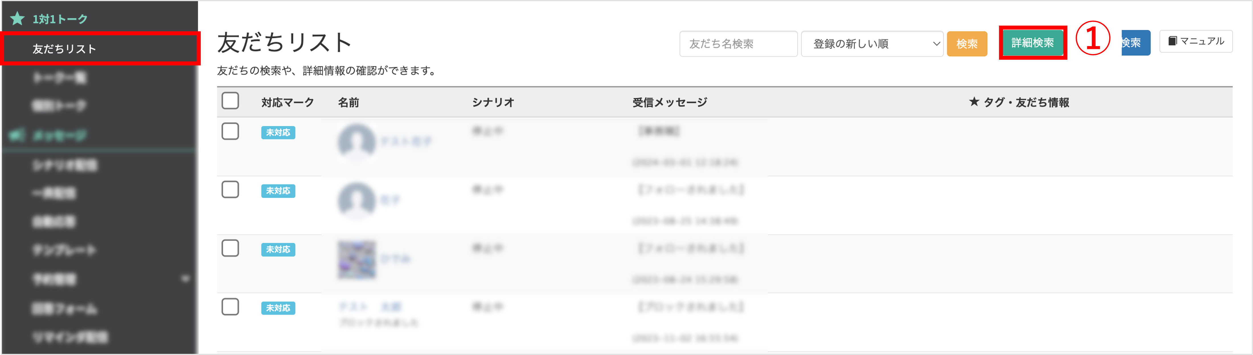
Task: Click the star icon beside 1対1トーク
Action: 18,19
